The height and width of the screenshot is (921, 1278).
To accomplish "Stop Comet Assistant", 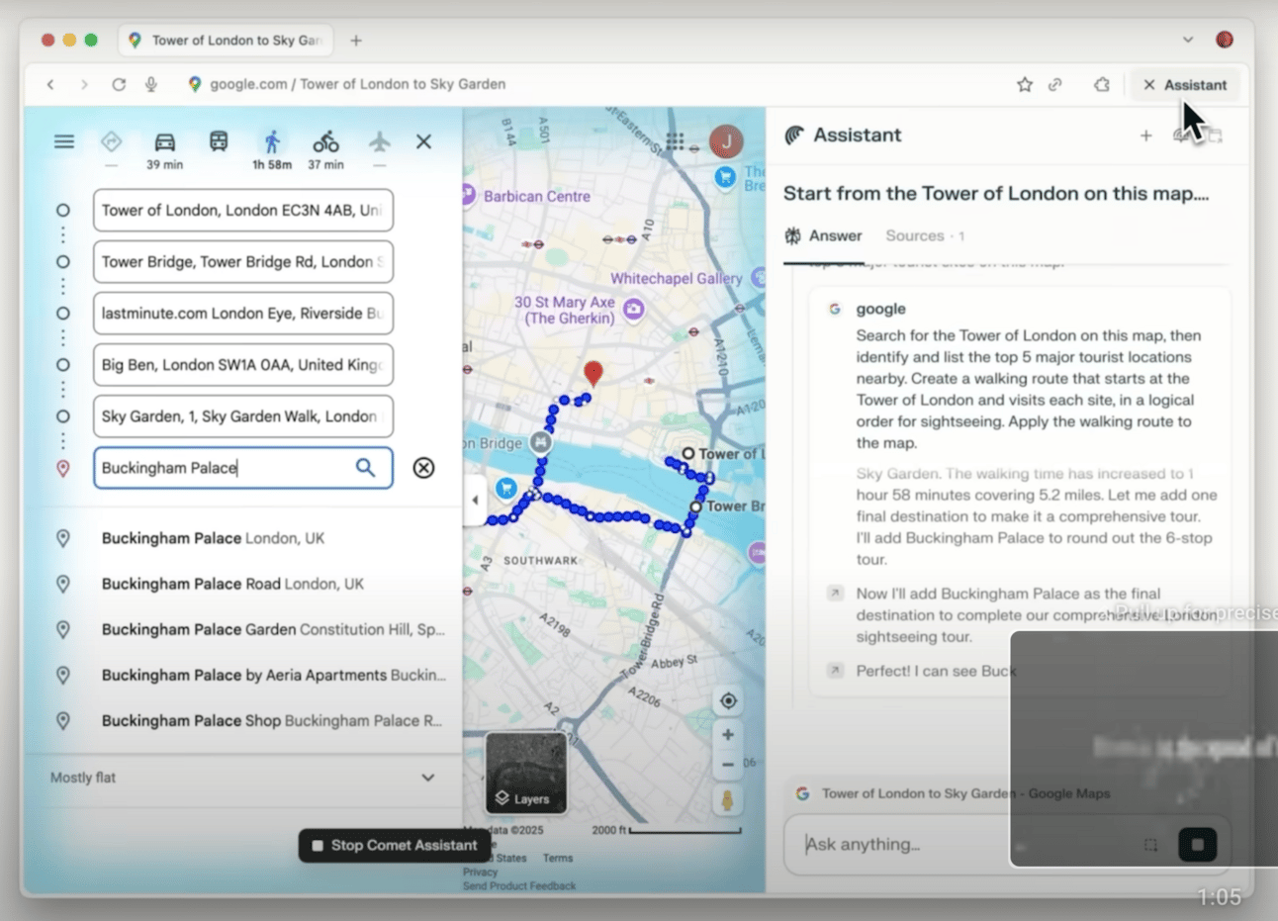I will 396,846.
